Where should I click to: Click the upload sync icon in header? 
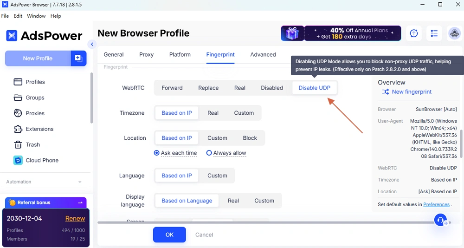[x=413, y=33]
